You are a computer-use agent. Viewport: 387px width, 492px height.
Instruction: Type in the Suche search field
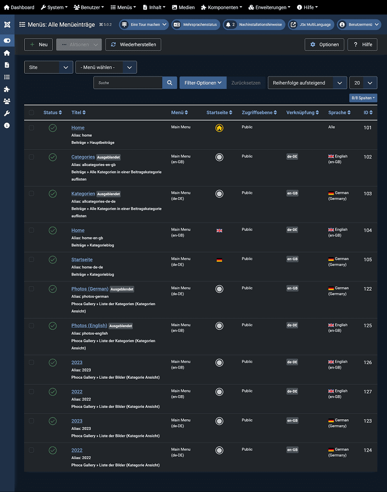128,83
